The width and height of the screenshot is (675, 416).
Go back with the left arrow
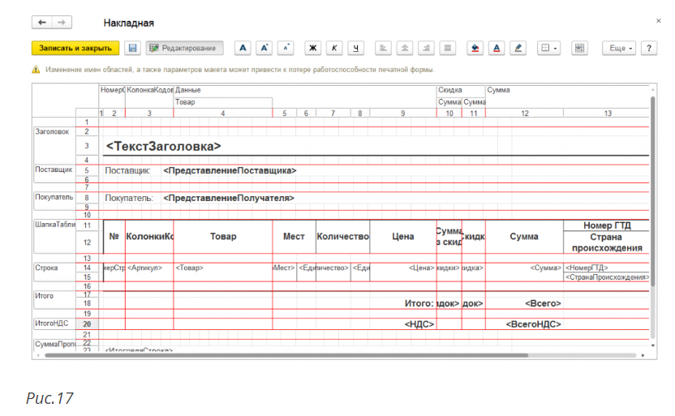(x=42, y=23)
